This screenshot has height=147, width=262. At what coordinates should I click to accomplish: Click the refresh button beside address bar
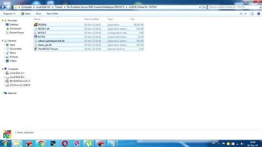pyautogui.click(x=204, y=7)
